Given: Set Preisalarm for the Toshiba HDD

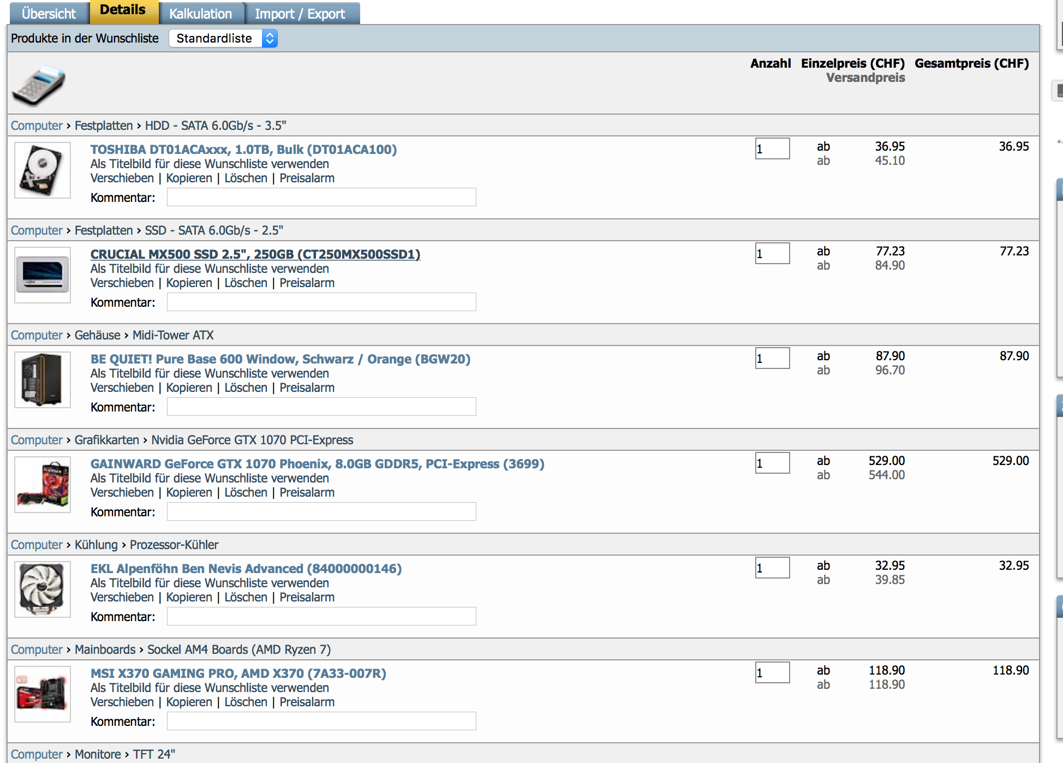Looking at the screenshot, I should pos(307,178).
